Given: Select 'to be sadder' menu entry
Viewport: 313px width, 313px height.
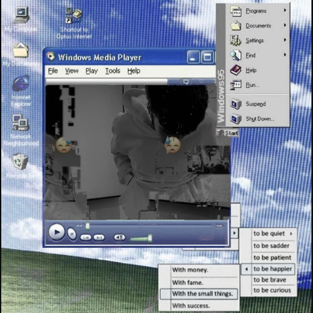Looking at the screenshot, I should point(271,246).
